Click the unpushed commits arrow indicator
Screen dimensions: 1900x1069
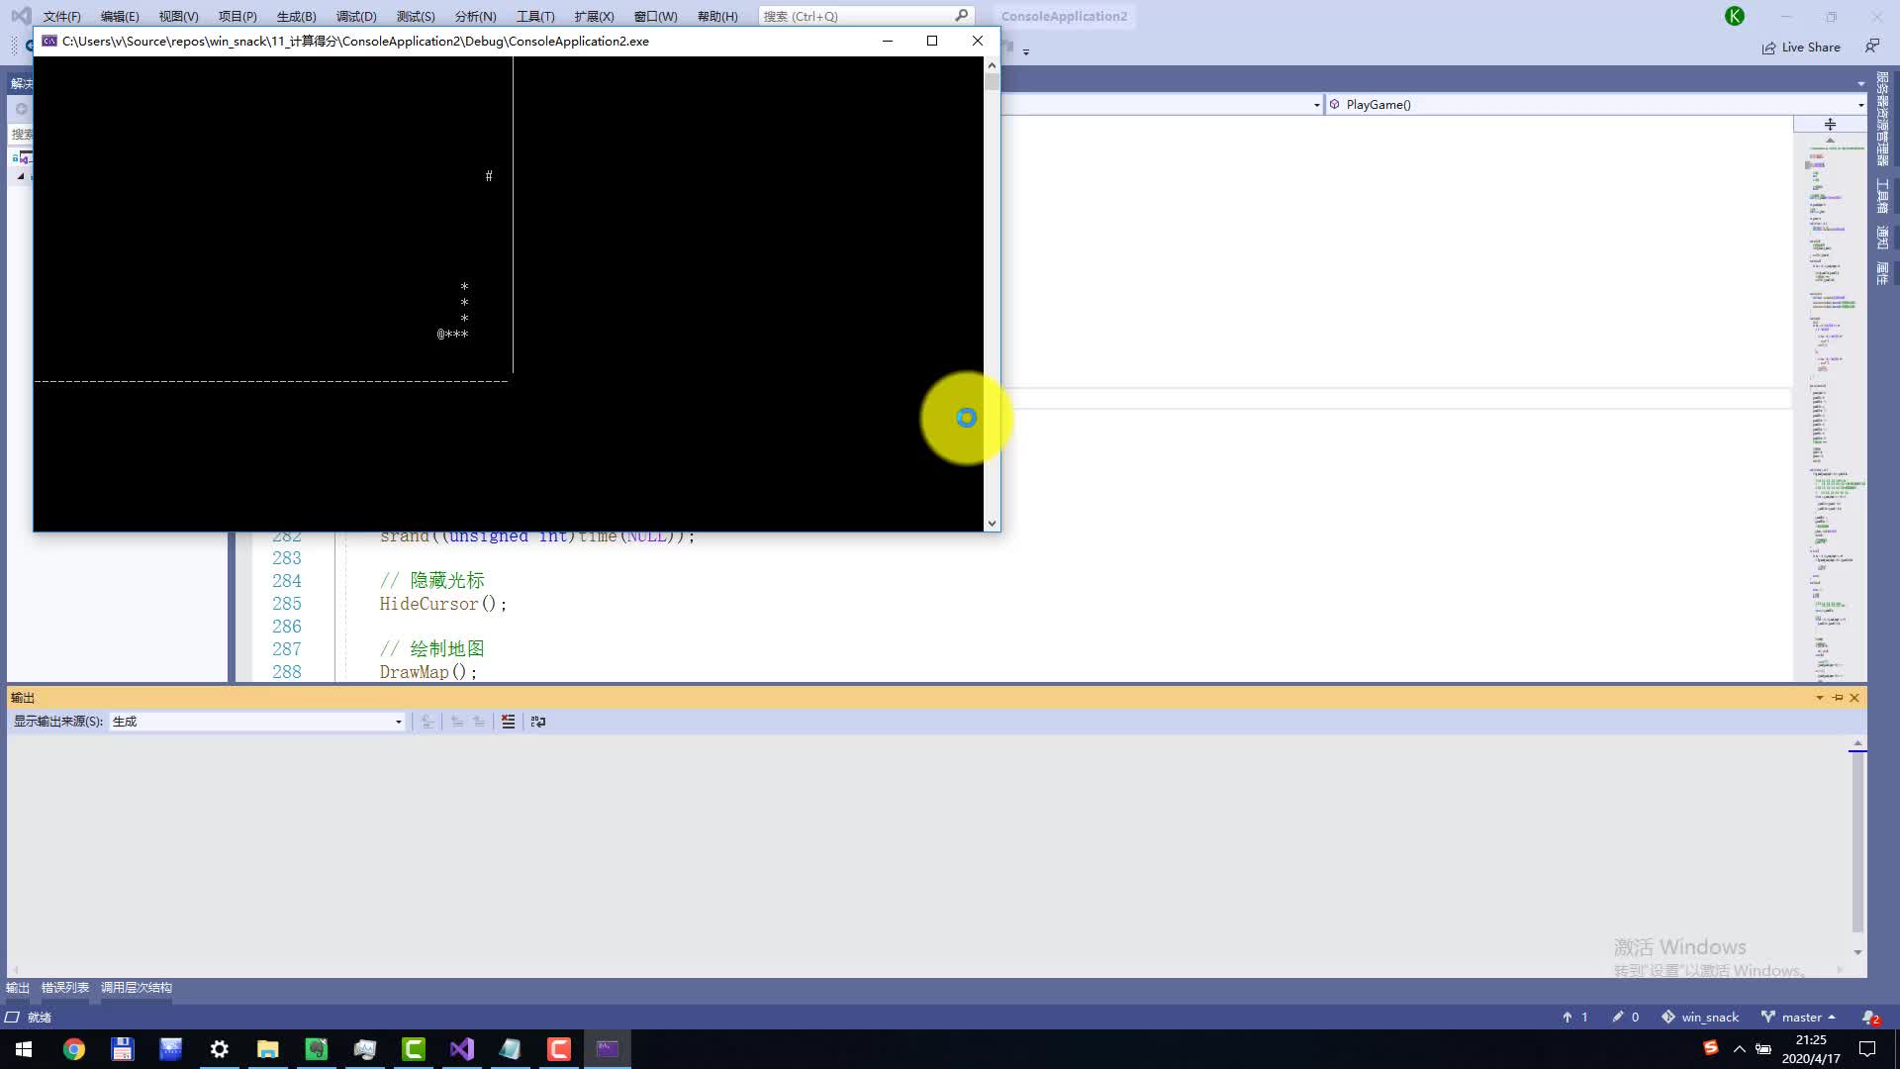(1575, 1018)
